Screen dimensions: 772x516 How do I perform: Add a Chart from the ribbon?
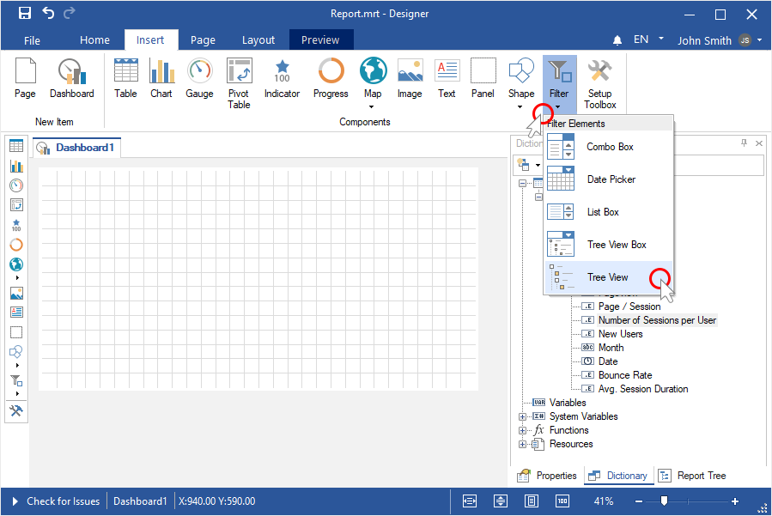(x=161, y=78)
